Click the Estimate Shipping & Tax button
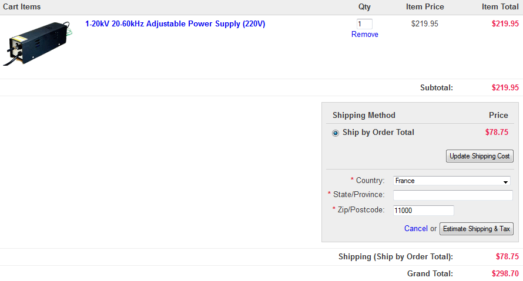Screen dimensions: 523x281 pyautogui.click(x=477, y=229)
